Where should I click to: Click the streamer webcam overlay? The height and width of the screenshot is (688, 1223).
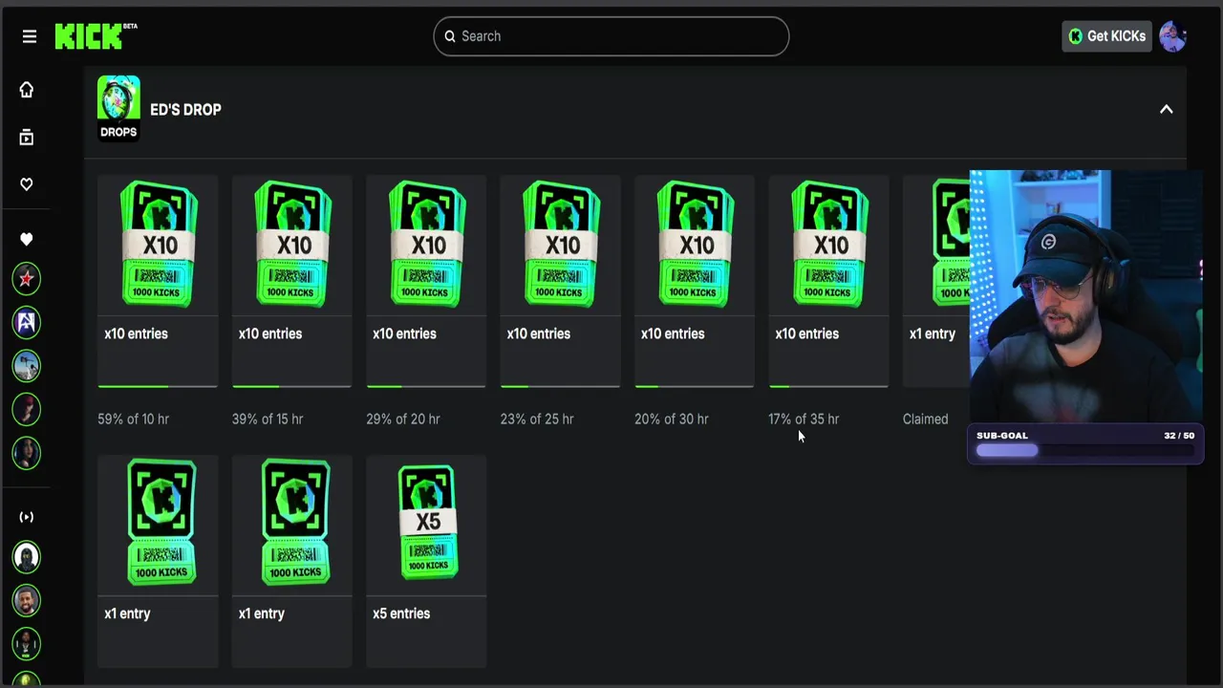[x=1086, y=296]
